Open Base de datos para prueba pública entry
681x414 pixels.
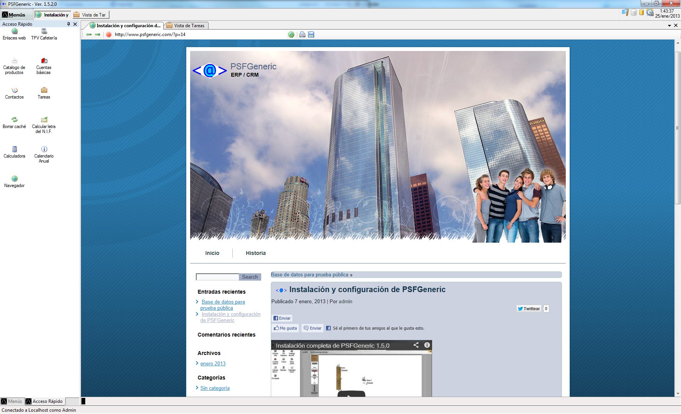(x=223, y=305)
